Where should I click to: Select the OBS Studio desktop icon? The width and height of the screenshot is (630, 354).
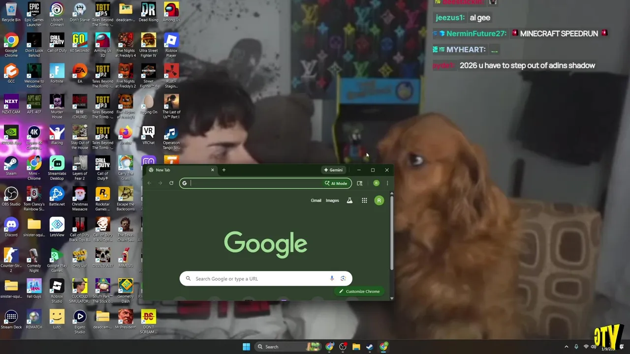(x=11, y=197)
